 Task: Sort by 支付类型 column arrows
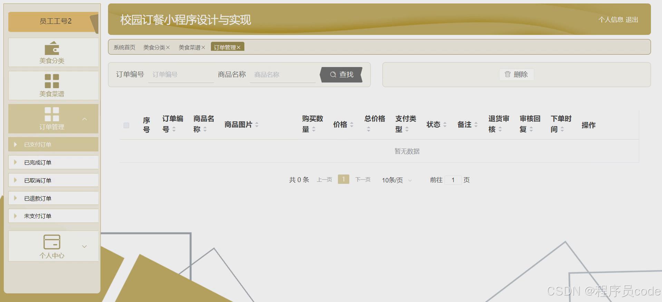(x=407, y=129)
